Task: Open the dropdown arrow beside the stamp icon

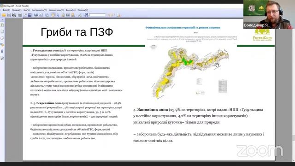Action: coord(76,15)
